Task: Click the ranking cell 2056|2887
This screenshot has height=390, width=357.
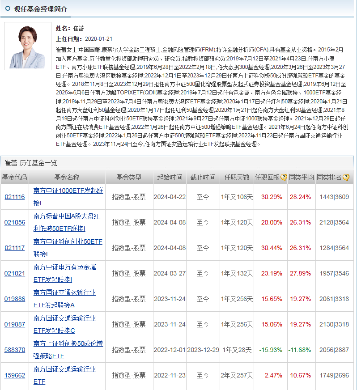Action: click(x=334, y=350)
